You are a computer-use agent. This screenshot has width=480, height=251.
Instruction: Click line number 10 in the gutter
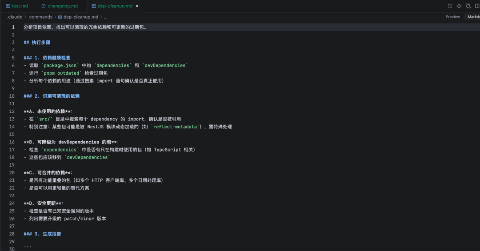(12, 96)
